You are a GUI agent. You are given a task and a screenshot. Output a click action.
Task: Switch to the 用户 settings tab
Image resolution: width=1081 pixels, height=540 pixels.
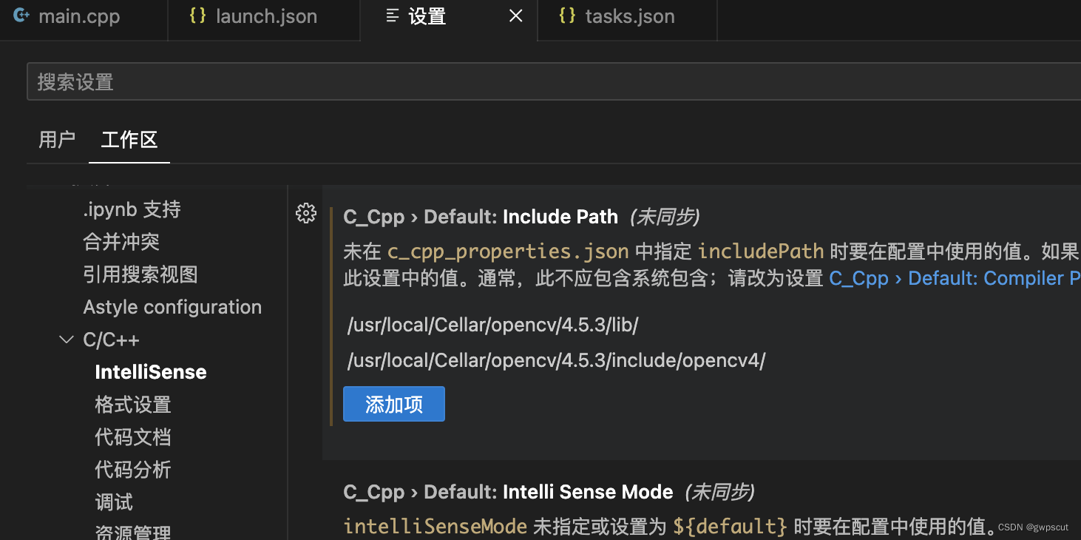point(57,141)
